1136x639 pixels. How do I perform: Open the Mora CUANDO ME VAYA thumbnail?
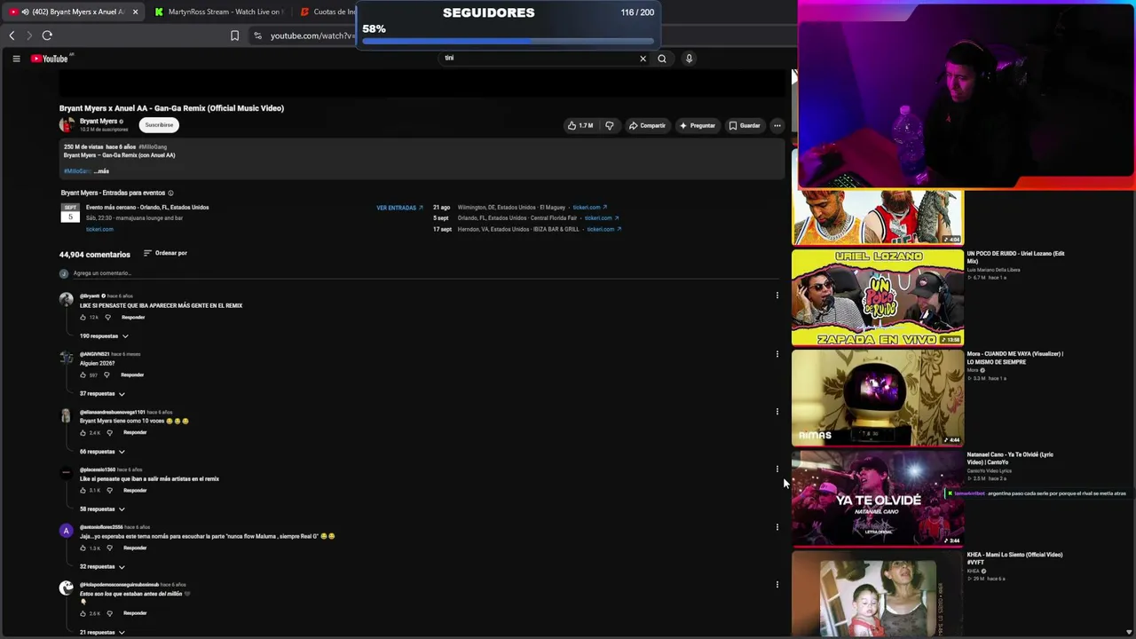click(x=877, y=398)
